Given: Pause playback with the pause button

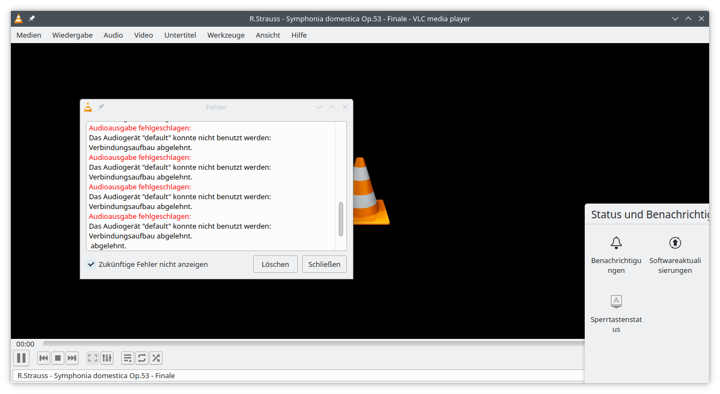Looking at the screenshot, I should (x=21, y=358).
